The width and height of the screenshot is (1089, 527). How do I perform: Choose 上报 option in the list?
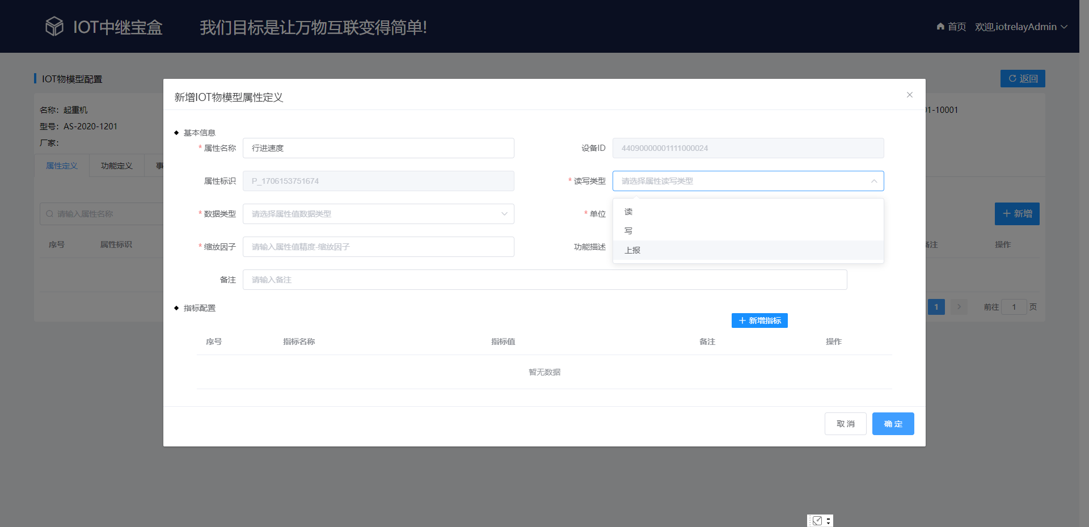[748, 250]
